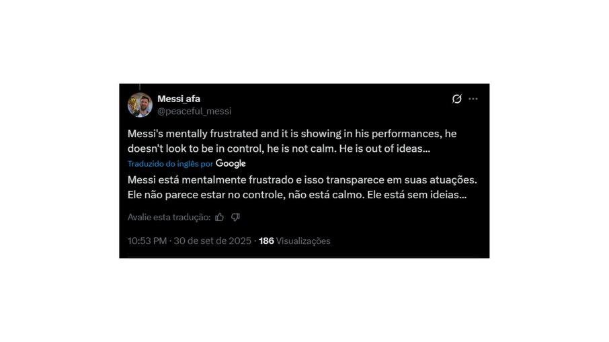Click the Grok icon on the tweet
Screen dimensions: 609x342
[x=456, y=99]
